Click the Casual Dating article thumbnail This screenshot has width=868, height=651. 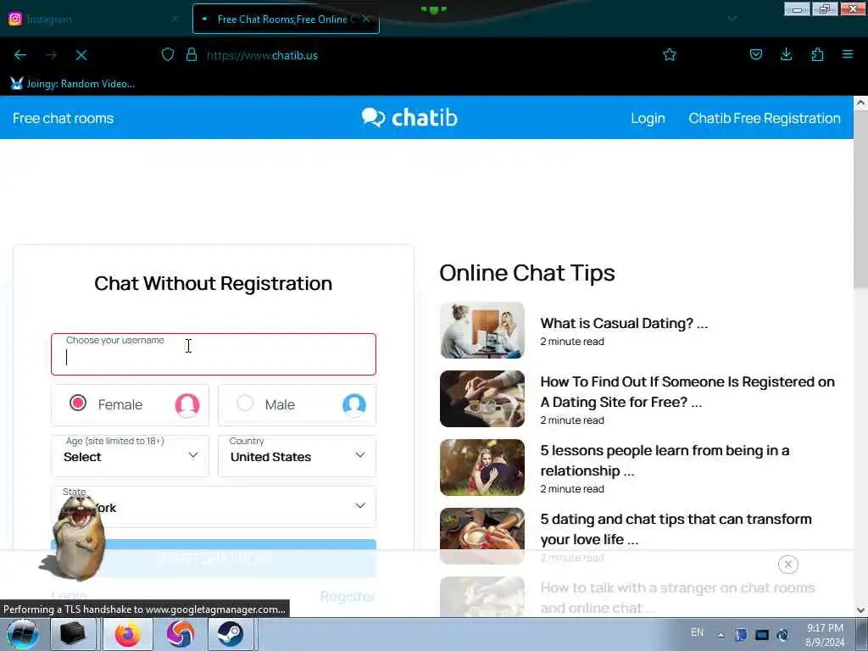pos(482,330)
